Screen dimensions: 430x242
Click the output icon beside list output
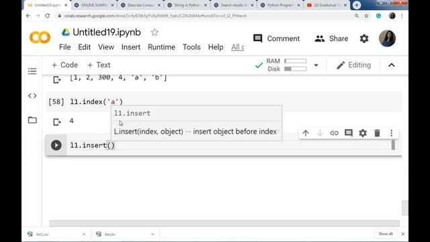coord(56,80)
